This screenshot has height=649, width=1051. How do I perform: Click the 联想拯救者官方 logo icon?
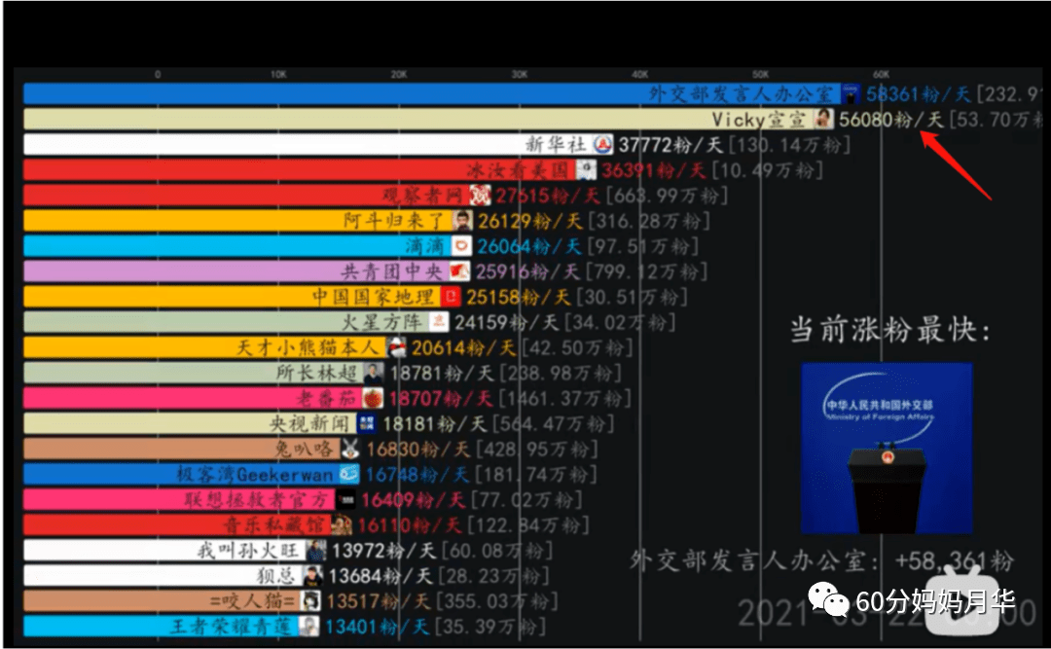click(x=346, y=499)
